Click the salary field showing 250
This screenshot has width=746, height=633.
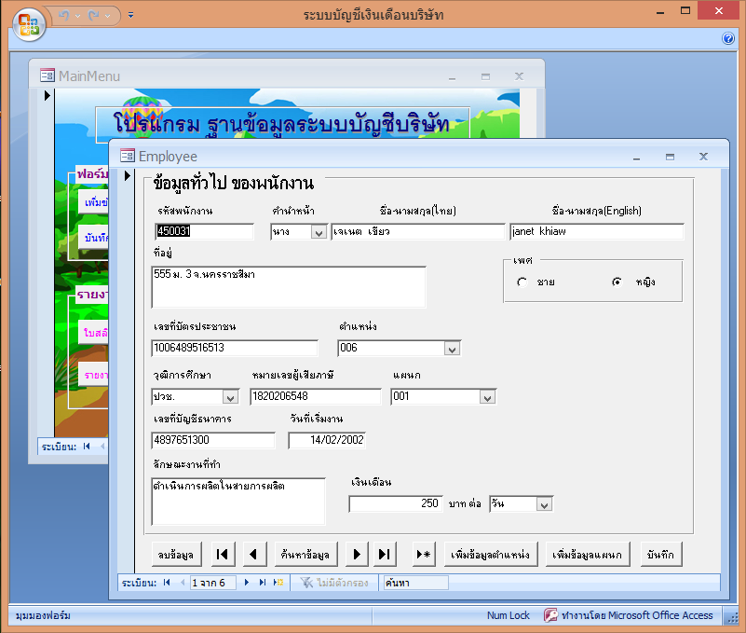(x=396, y=504)
